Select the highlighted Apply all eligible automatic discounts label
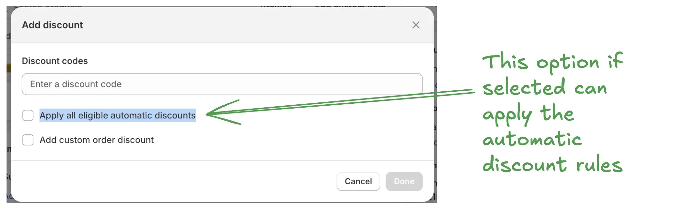 pyautogui.click(x=118, y=115)
